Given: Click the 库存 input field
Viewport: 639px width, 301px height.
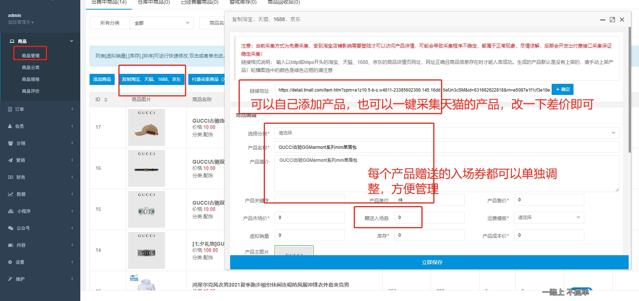Looking at the screenshot, I should pyautogui.click(x=429, y=235).
